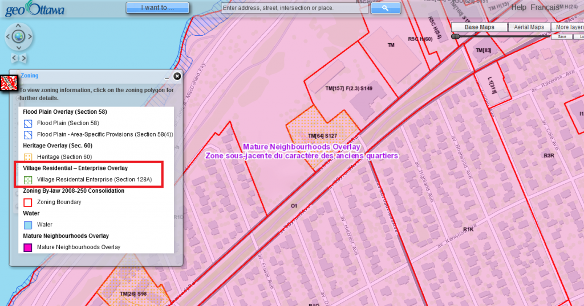Image resolution: width=584 pixels, height=306 pixels.
Task: Pan map west with left arrow
Action: 8,37
